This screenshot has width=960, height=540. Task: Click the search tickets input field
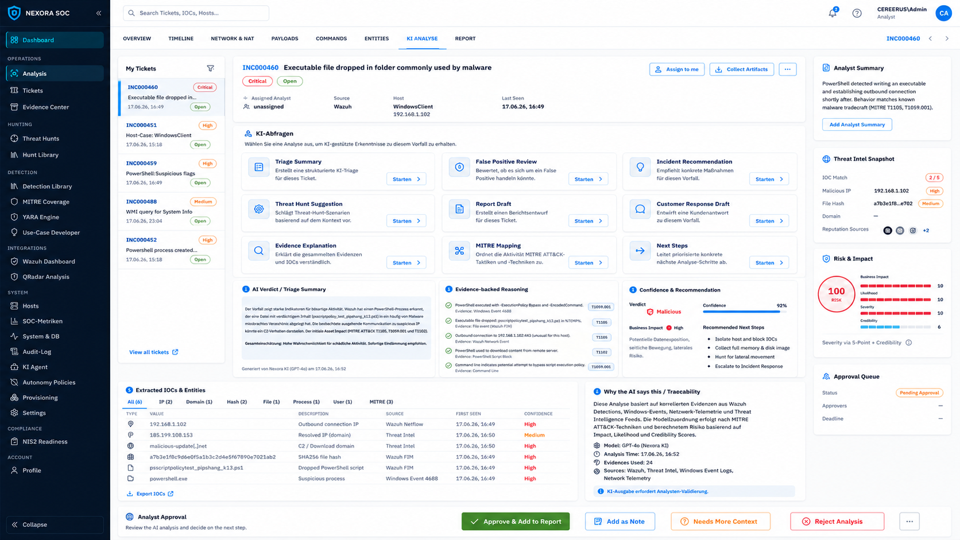pos(196,13)
